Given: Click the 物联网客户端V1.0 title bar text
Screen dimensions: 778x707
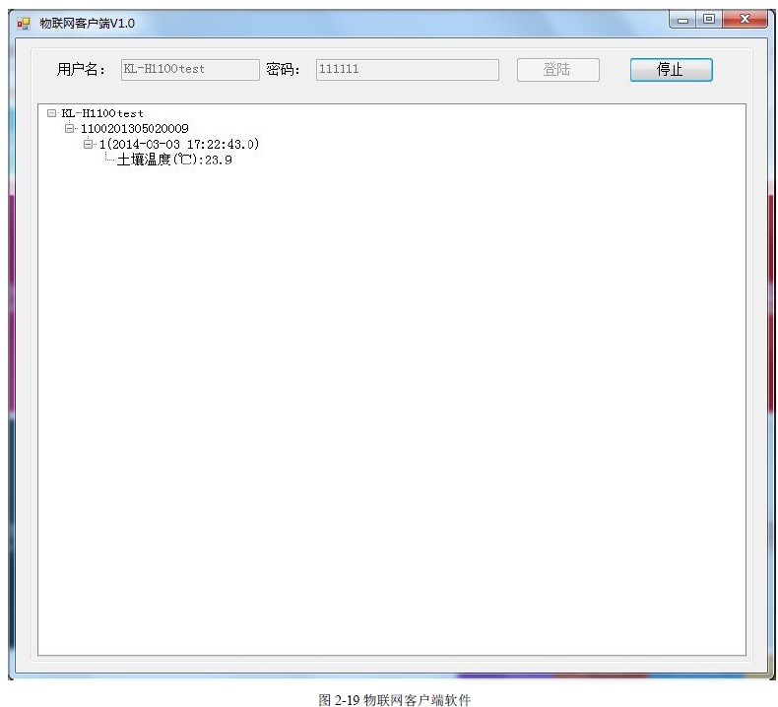Looking at the screenshot, I should coord(87,23).
